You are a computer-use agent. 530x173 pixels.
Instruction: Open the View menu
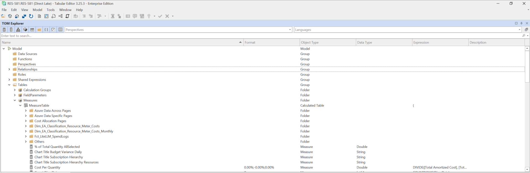(x=25, y=10)
